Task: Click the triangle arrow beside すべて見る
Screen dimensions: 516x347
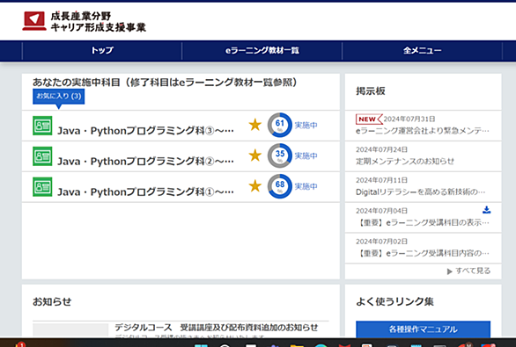Action: click(450, 271)
